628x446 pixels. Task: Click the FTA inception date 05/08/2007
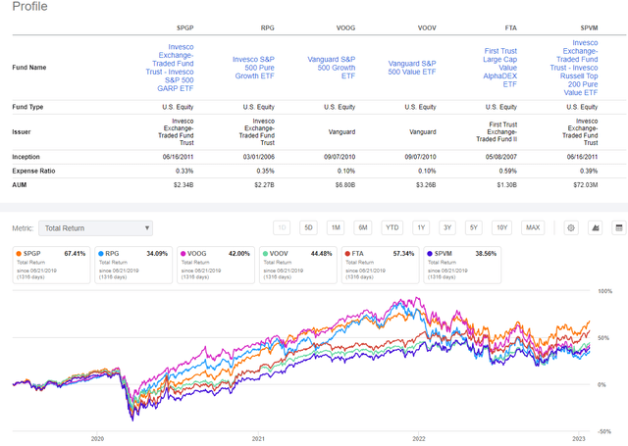501,157
